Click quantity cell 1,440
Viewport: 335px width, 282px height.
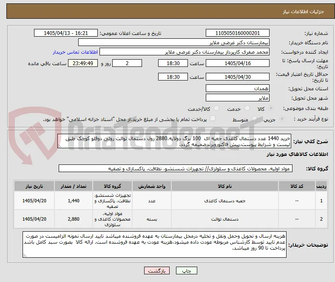tap(74, 201)
